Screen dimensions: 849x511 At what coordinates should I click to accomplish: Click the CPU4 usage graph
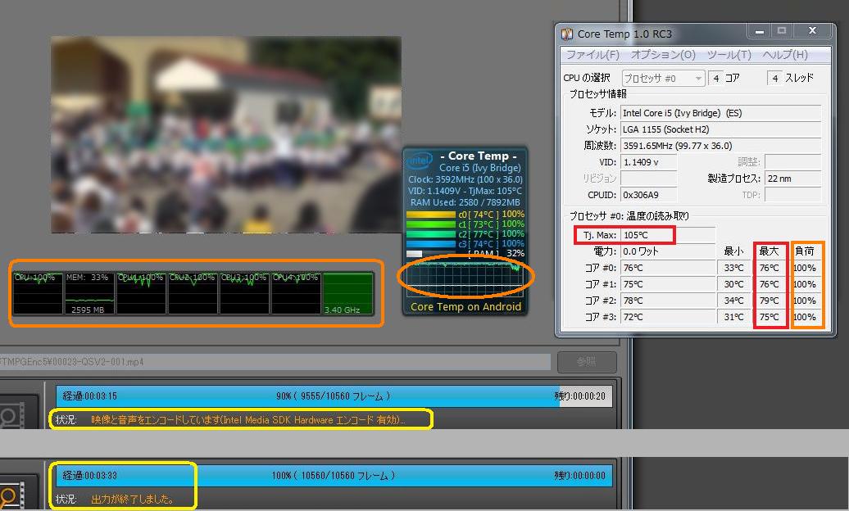(296, 293)
